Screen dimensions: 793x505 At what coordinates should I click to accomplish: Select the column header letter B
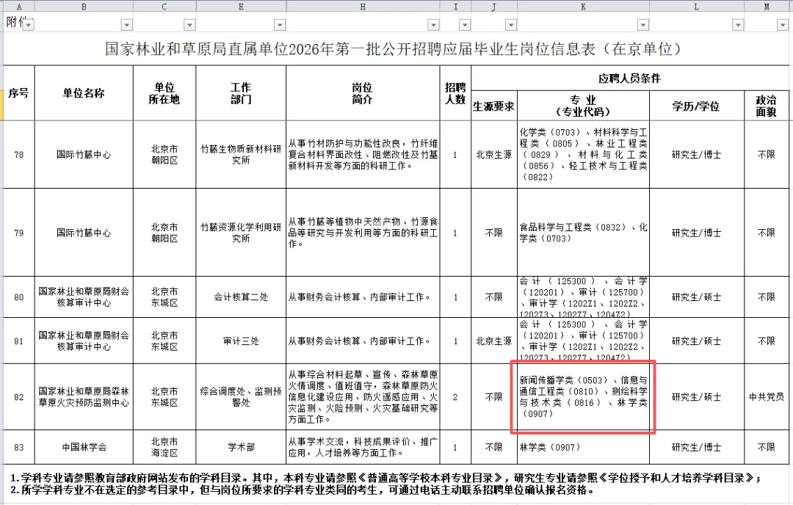[x=84, y=6]
